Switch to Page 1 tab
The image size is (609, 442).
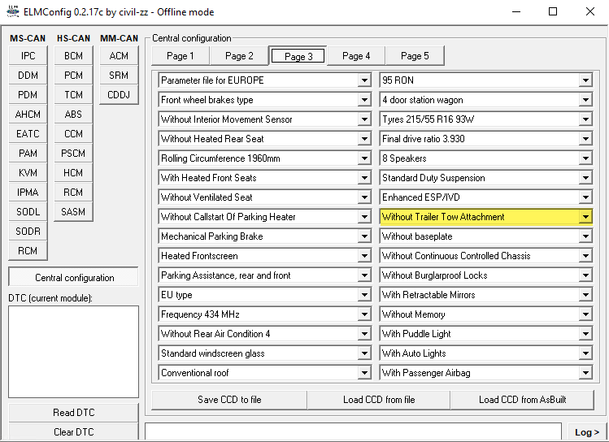point(180,56)
